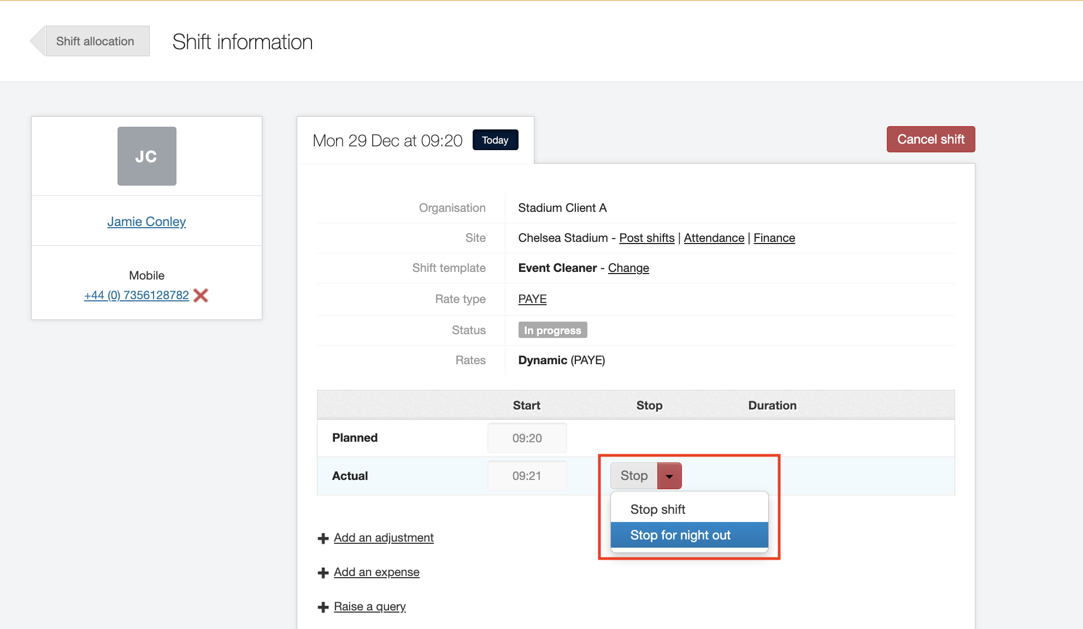The height and width of the screenshot is (629, 1083).
Task: Click the plus icon for Raise a query
Action: coord(323,607)
